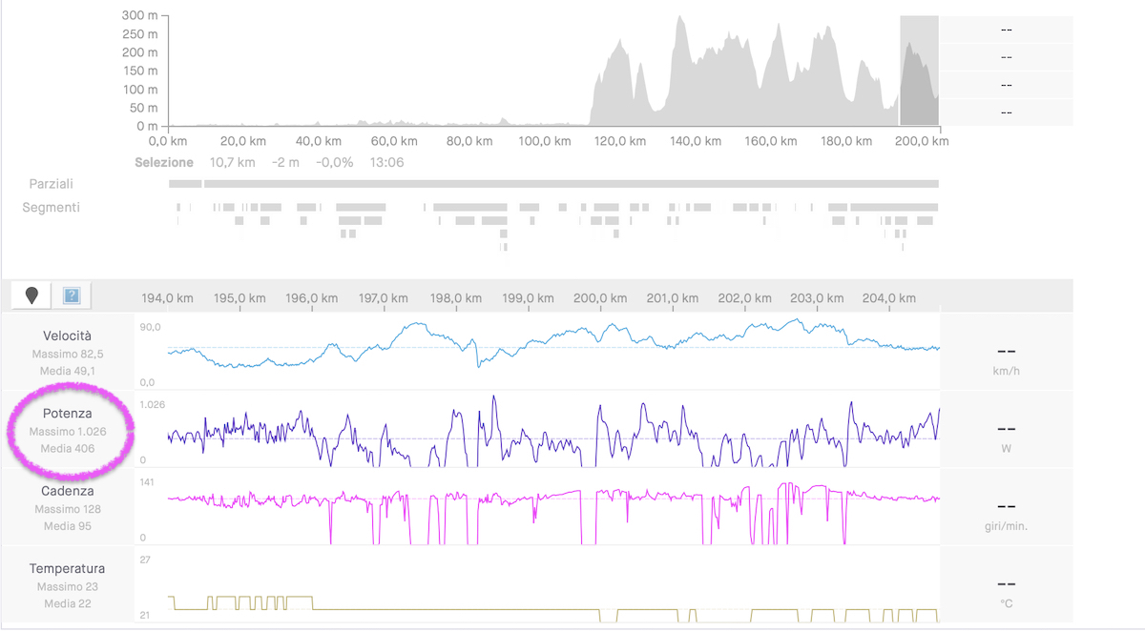Click the short first Parziali lap bar

185,183
